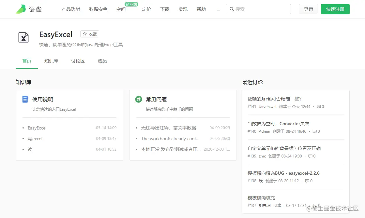Open the 产品功能 menu
365x218 pixels.
click(x=71, y=9)
